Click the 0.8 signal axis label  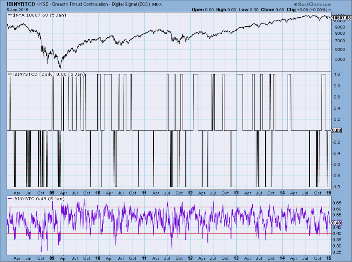click(x=338, y=86)
